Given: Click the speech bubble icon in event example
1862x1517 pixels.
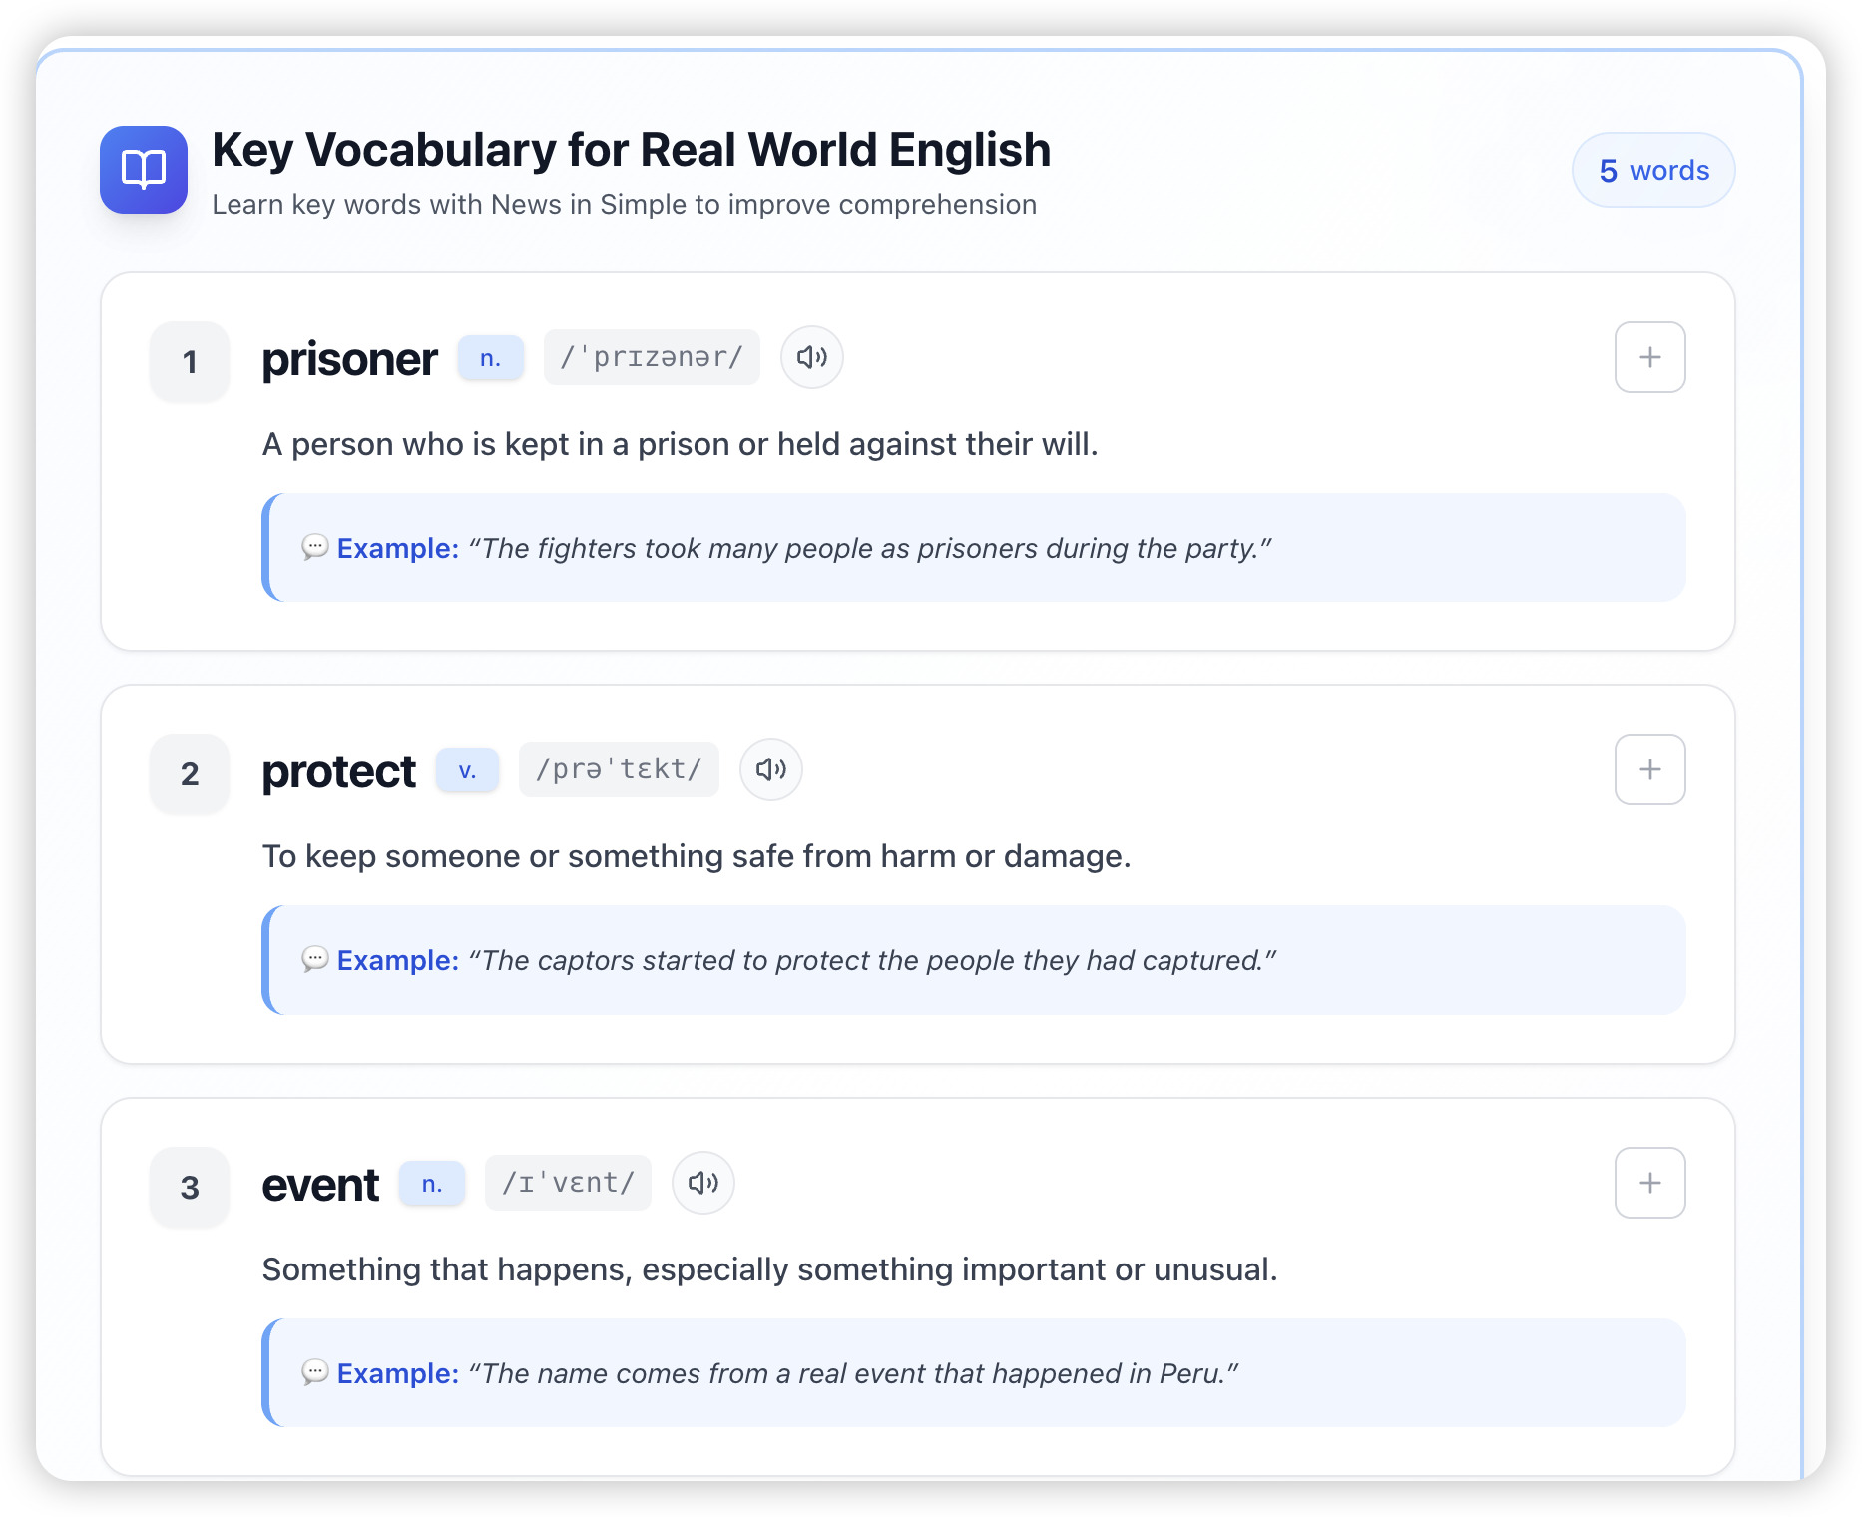Looking at the screenshot, I should 314,1372.
